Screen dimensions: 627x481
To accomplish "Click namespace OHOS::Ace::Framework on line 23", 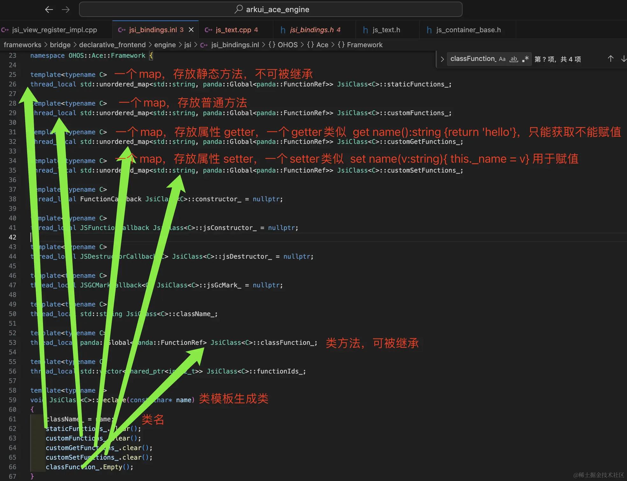I will pos(88,56).
